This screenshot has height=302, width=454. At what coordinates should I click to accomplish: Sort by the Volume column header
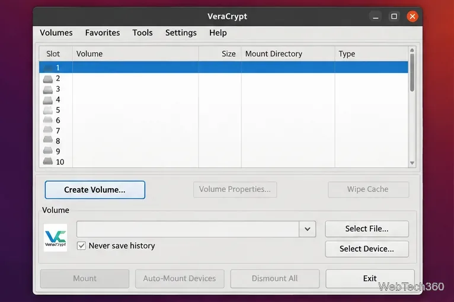pos(136,54)
